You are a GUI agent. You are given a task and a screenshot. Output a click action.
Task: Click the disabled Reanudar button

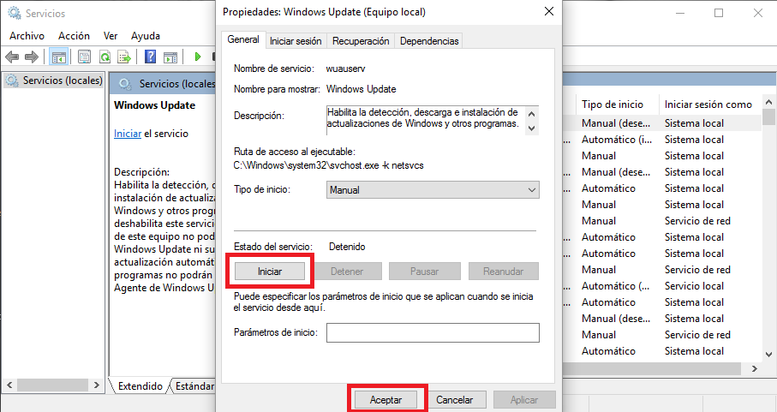504,272
